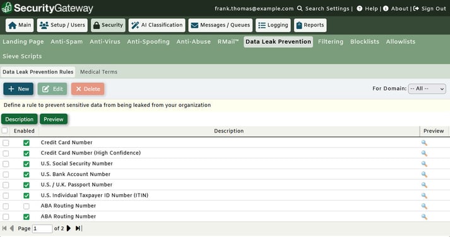The image size is (450, 237).
Task: Click the frank.thomas@example.com account text
Action: click(x=254, y=9)
